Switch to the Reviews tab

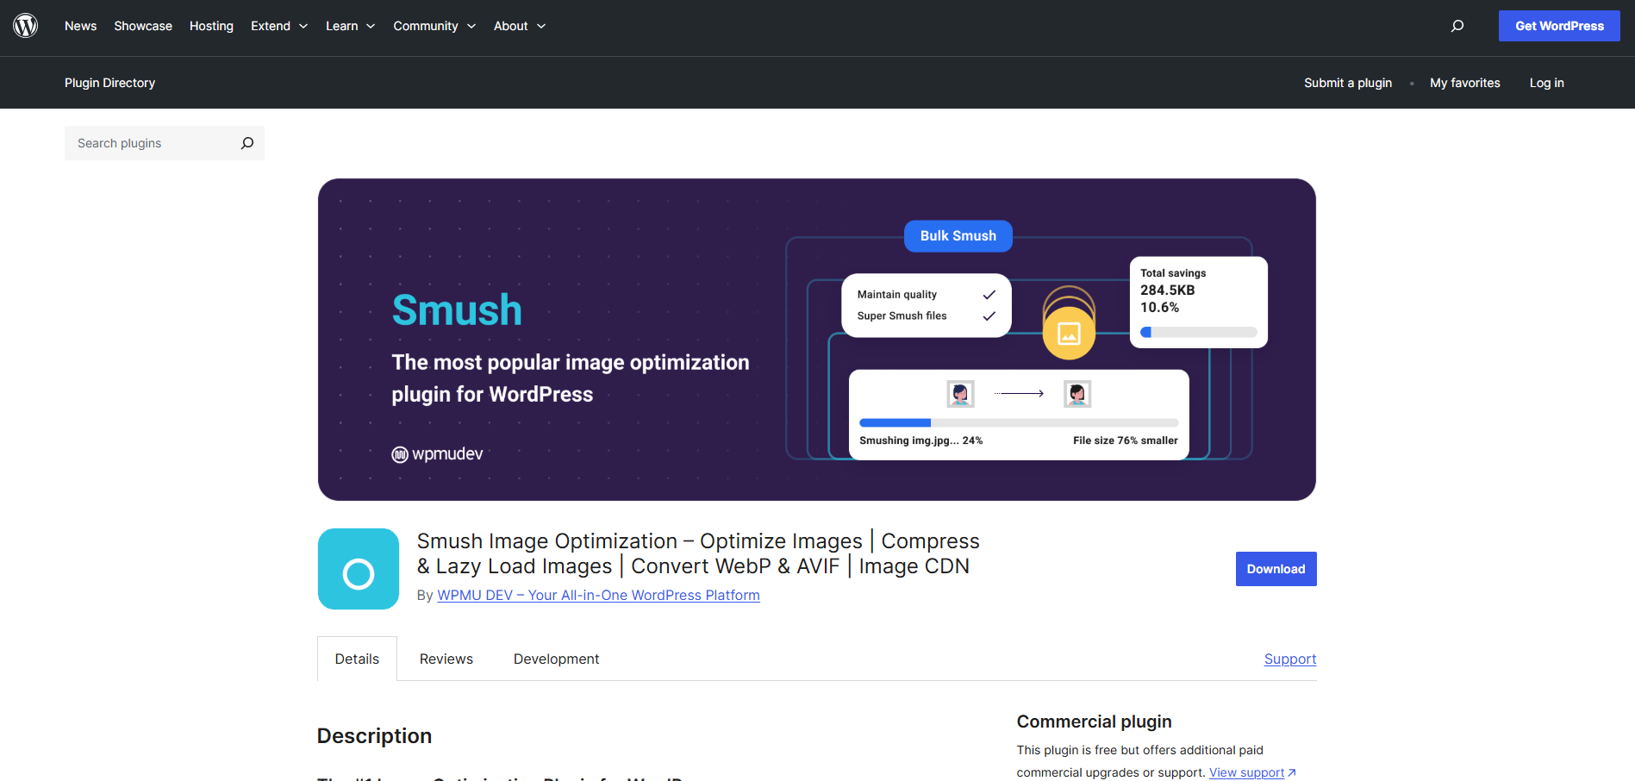click(446, 658)
